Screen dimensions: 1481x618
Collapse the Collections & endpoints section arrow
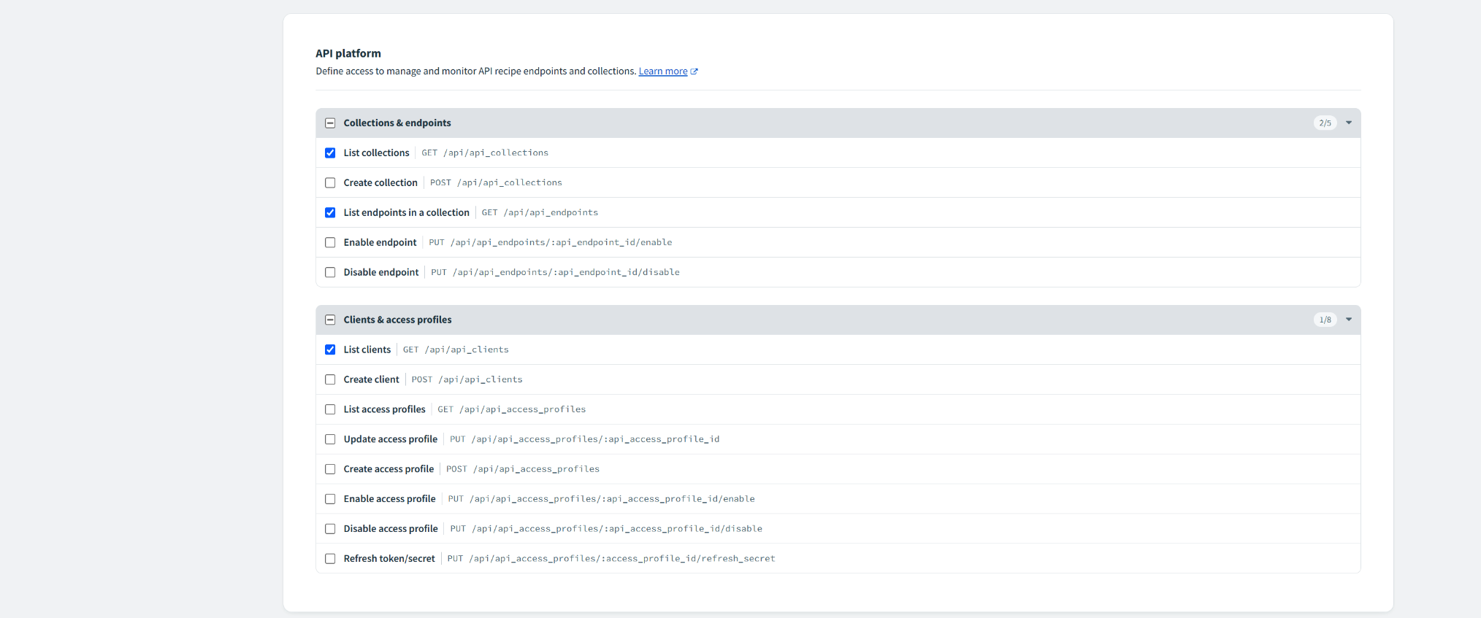coord(1349,123)
